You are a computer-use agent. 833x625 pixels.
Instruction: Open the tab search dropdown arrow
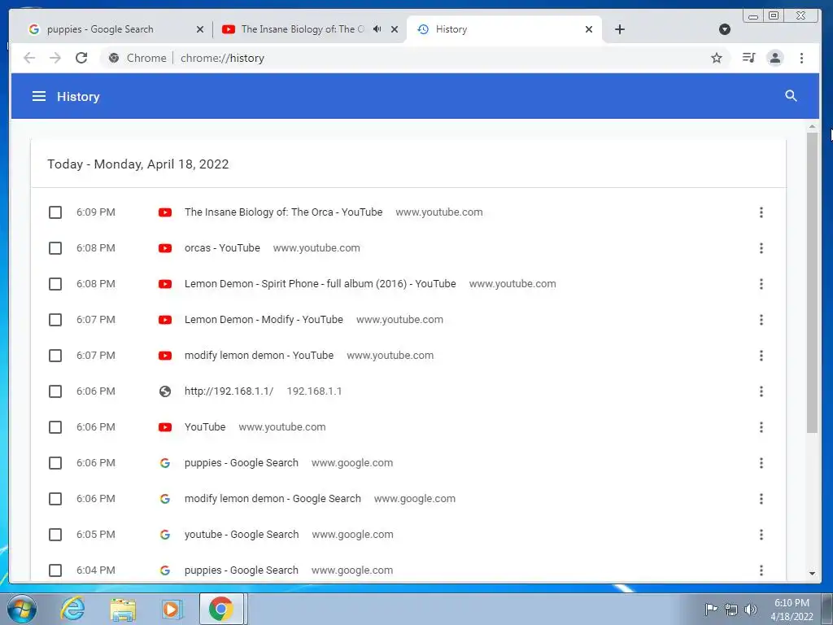(725, 29)
